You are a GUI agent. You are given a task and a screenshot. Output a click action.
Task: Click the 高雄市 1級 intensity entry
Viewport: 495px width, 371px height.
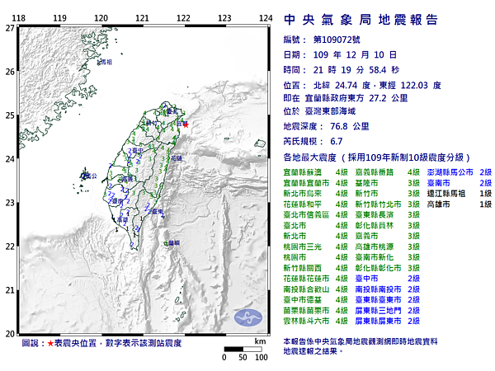(x=460, y=204)
